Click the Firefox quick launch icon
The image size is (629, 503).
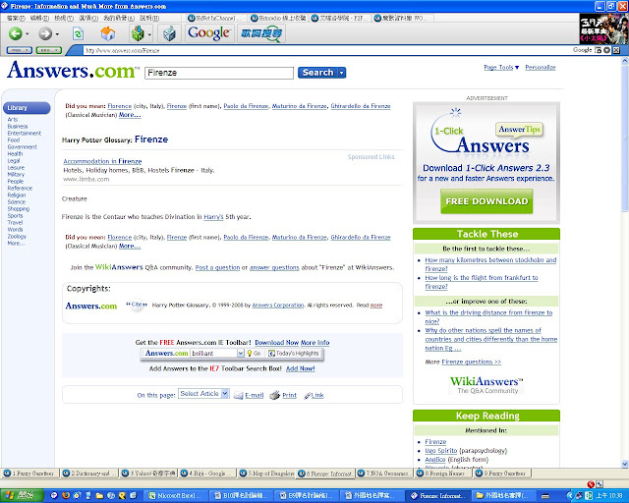click(x=66, y=496)
